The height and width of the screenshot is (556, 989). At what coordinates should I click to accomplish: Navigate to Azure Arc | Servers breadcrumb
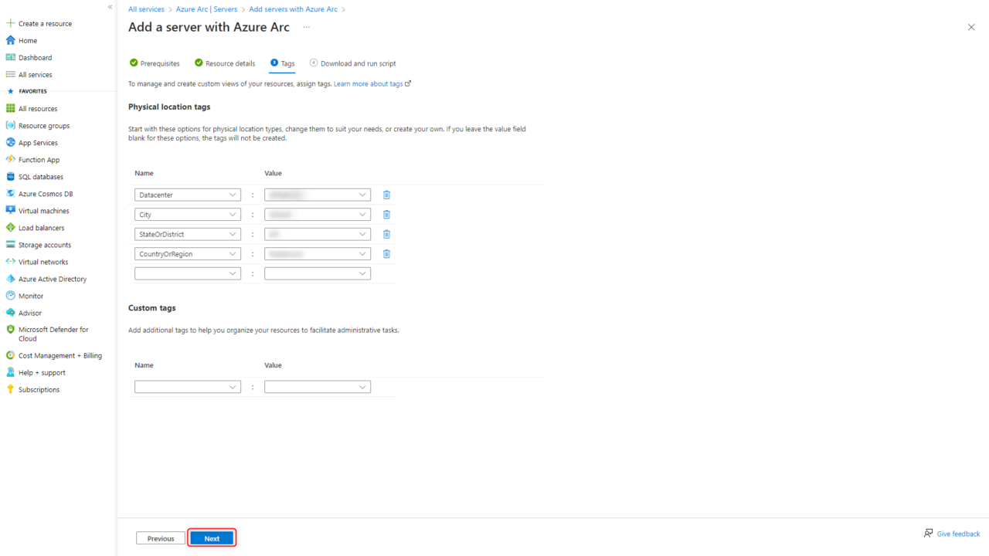click(x=206, y=9)
